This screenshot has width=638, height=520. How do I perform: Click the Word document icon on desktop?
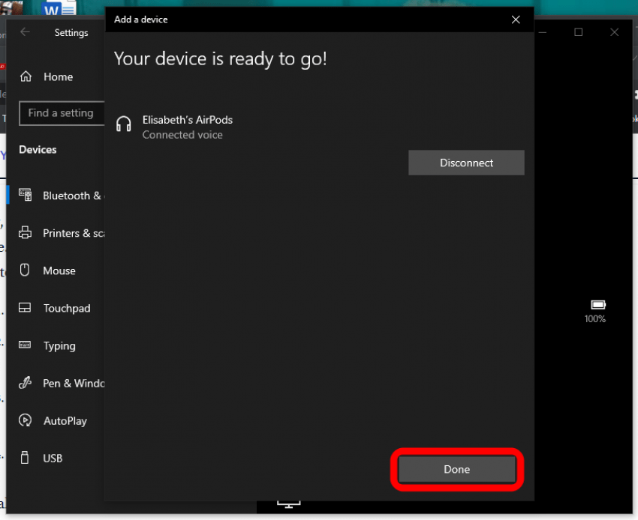(x=59, y=8)
